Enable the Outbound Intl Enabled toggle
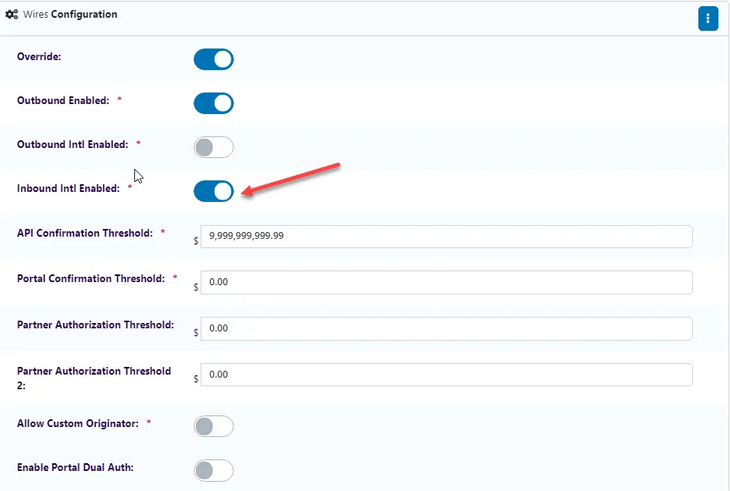The image size is (730, 491). pos(214,147)
